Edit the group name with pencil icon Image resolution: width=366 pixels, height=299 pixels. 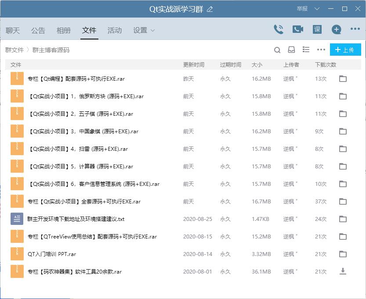click(210, 9)
